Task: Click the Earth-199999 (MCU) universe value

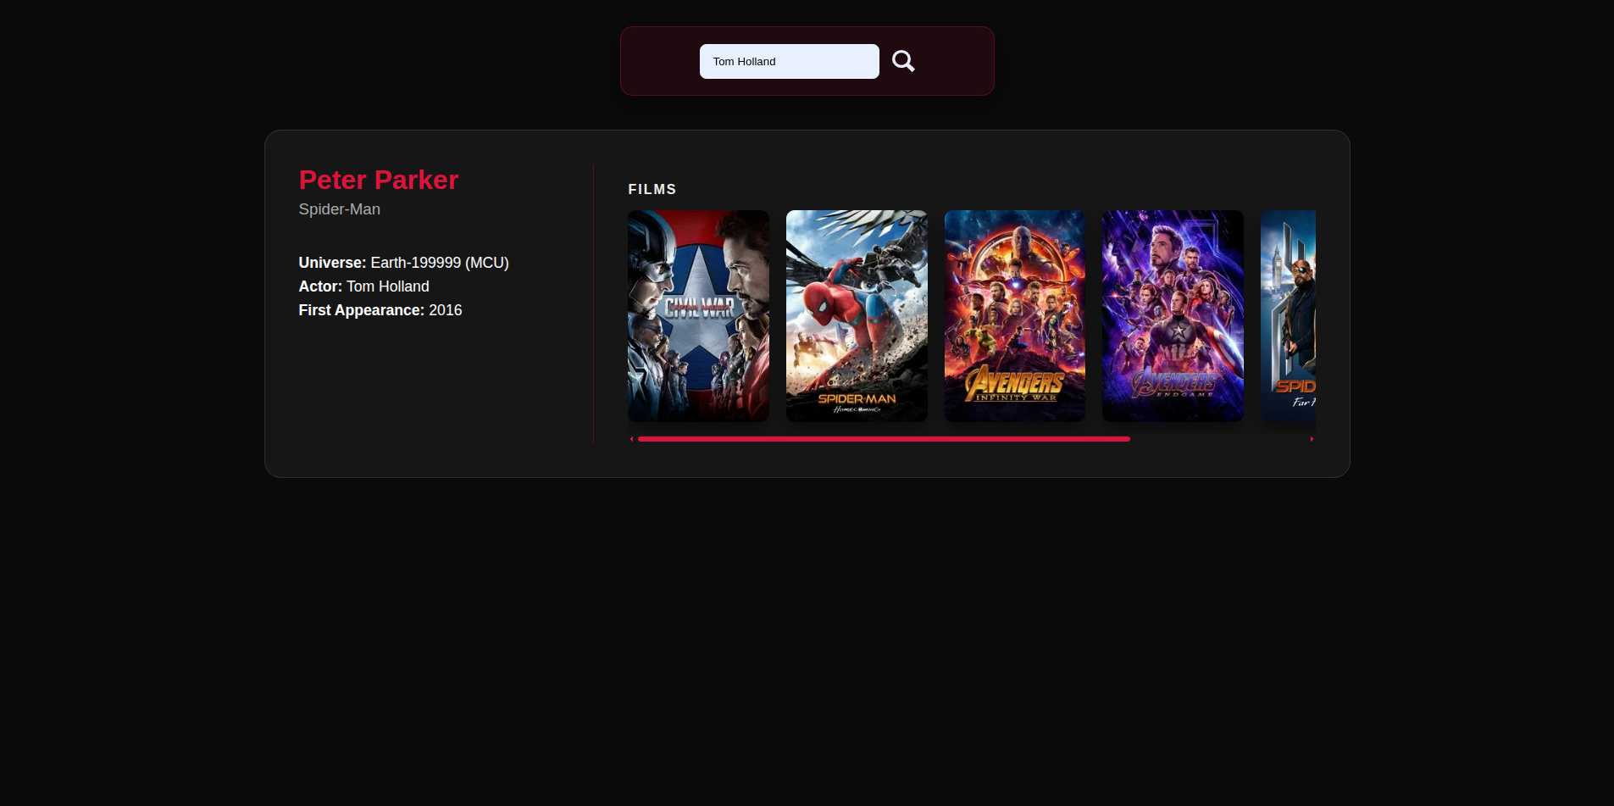Action: coord(440,263)
